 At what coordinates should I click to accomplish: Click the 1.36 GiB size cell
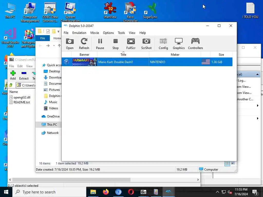pos(217,62)
